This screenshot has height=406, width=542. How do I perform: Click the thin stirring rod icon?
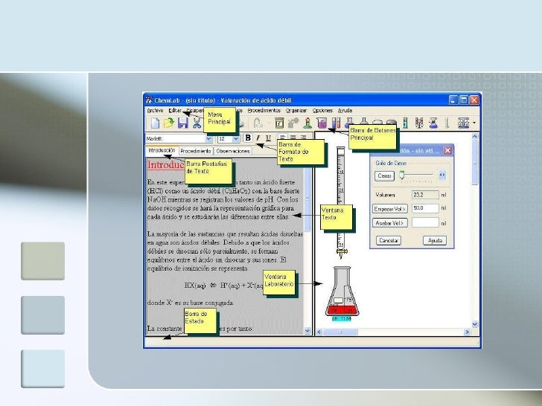click(x=447, y=123)
